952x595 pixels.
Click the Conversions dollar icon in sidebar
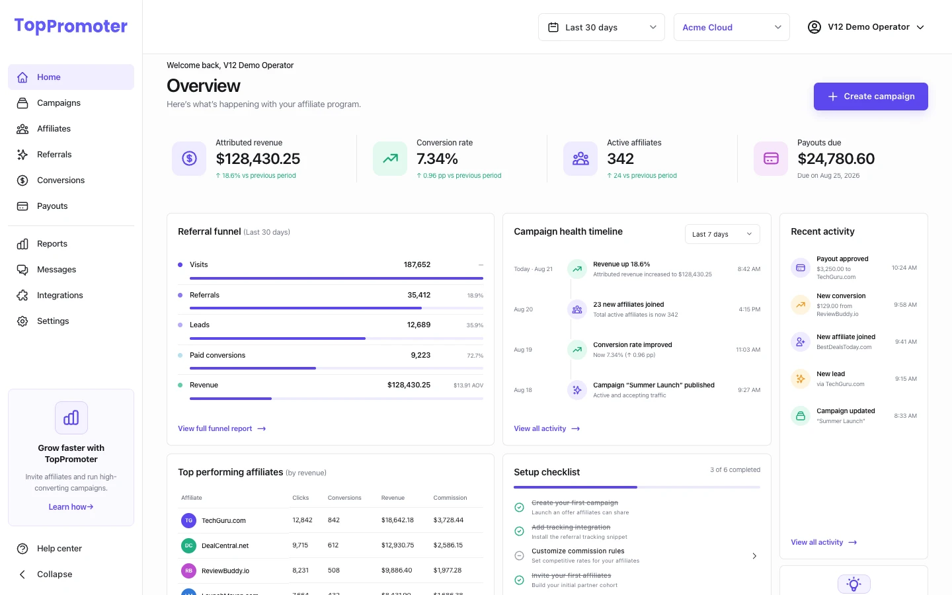22,180
